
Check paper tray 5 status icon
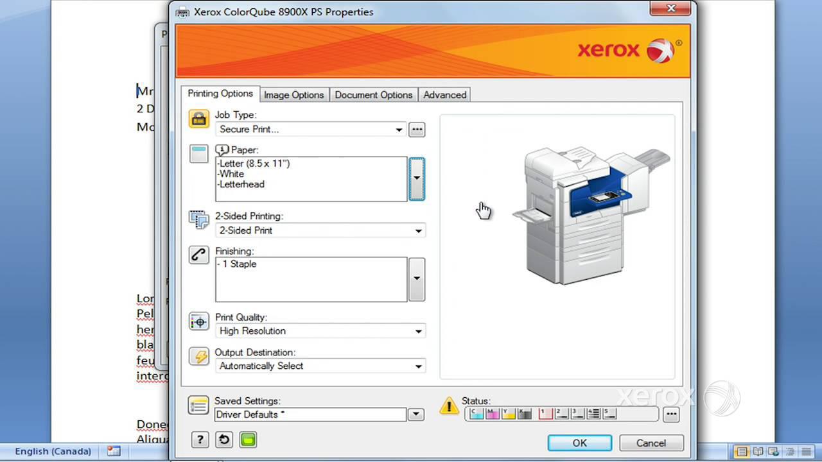(609, 413)
